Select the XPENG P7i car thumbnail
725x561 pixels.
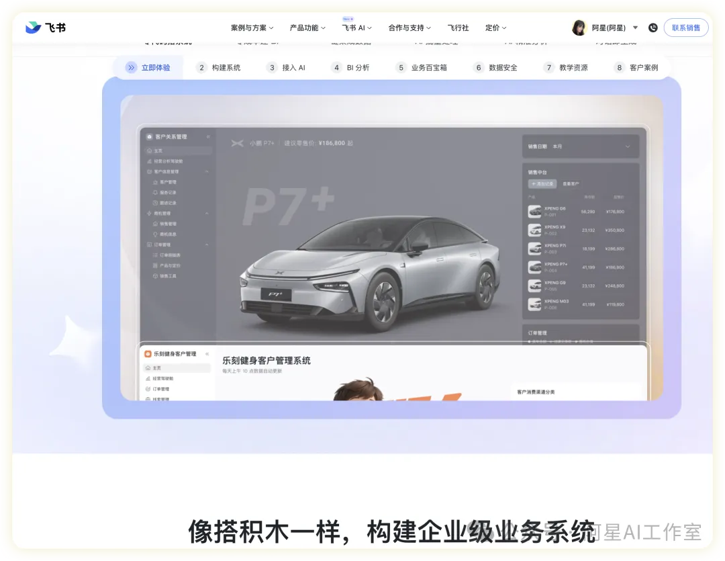click(x=534, y=249)
